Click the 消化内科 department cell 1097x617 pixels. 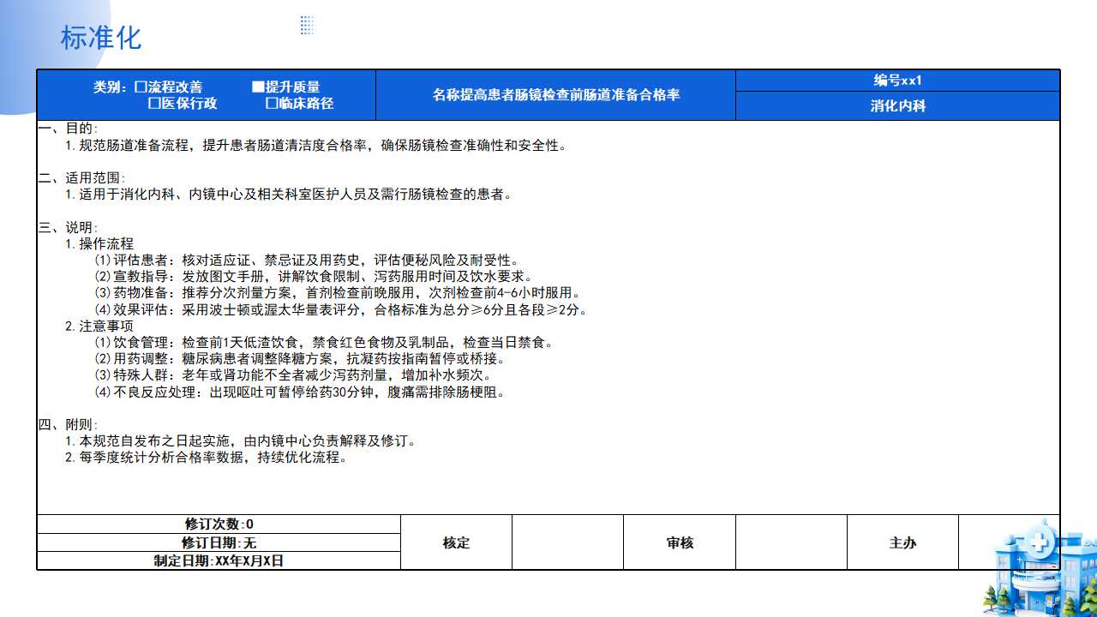(897, 106)
